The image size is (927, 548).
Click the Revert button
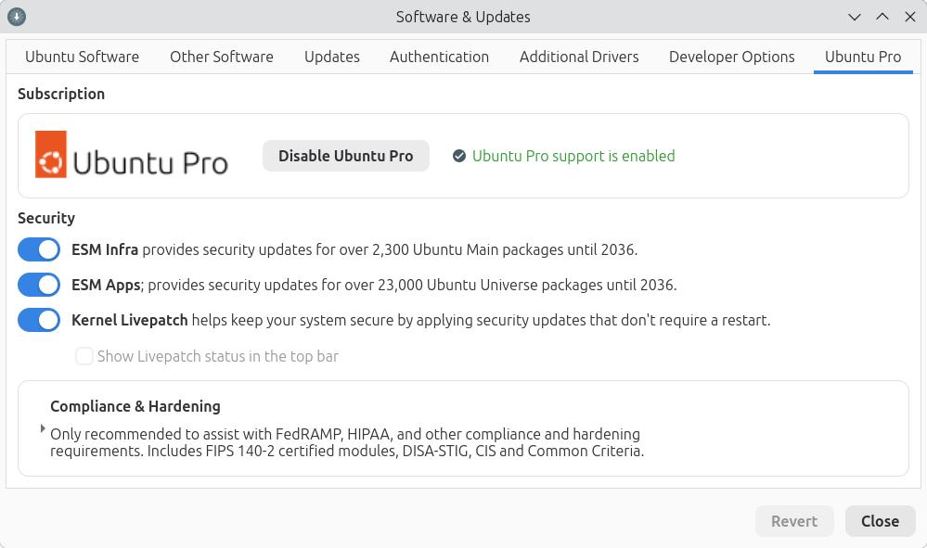pos(794,521)
